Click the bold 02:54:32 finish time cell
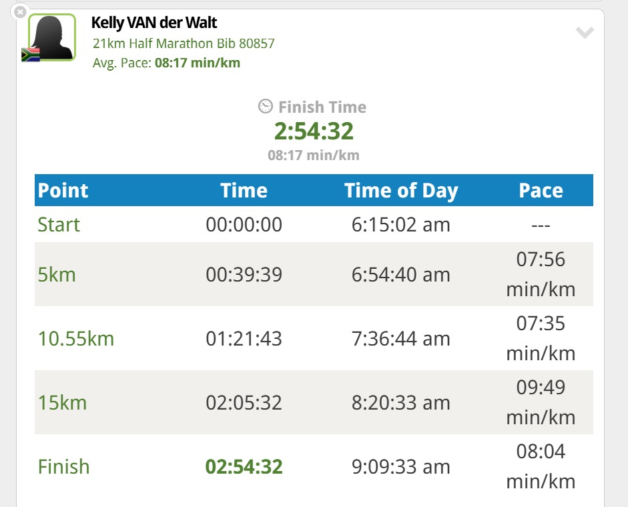628x507 pixels. click(x=244, y=467)
